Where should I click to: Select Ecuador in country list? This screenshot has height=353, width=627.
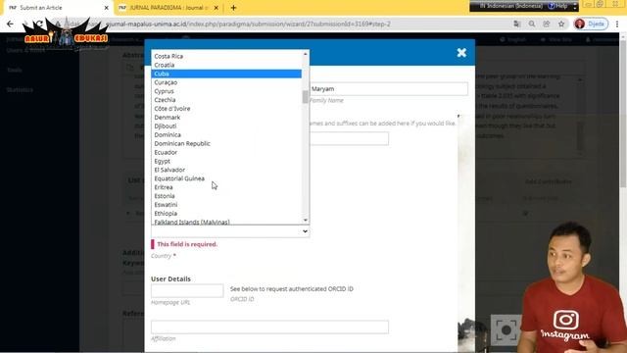pyautogui.click(x=226, y=153)
